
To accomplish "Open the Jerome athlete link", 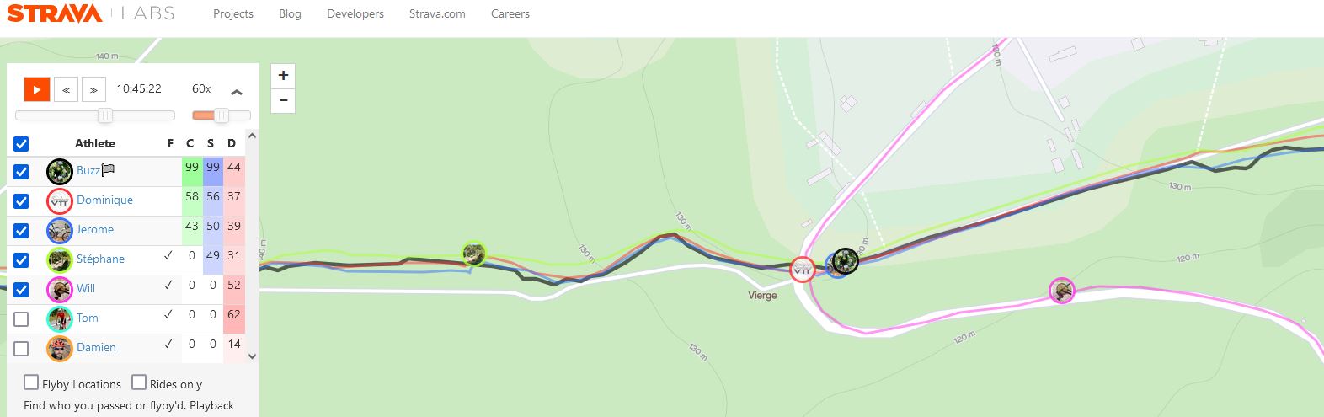I will 95,229.
